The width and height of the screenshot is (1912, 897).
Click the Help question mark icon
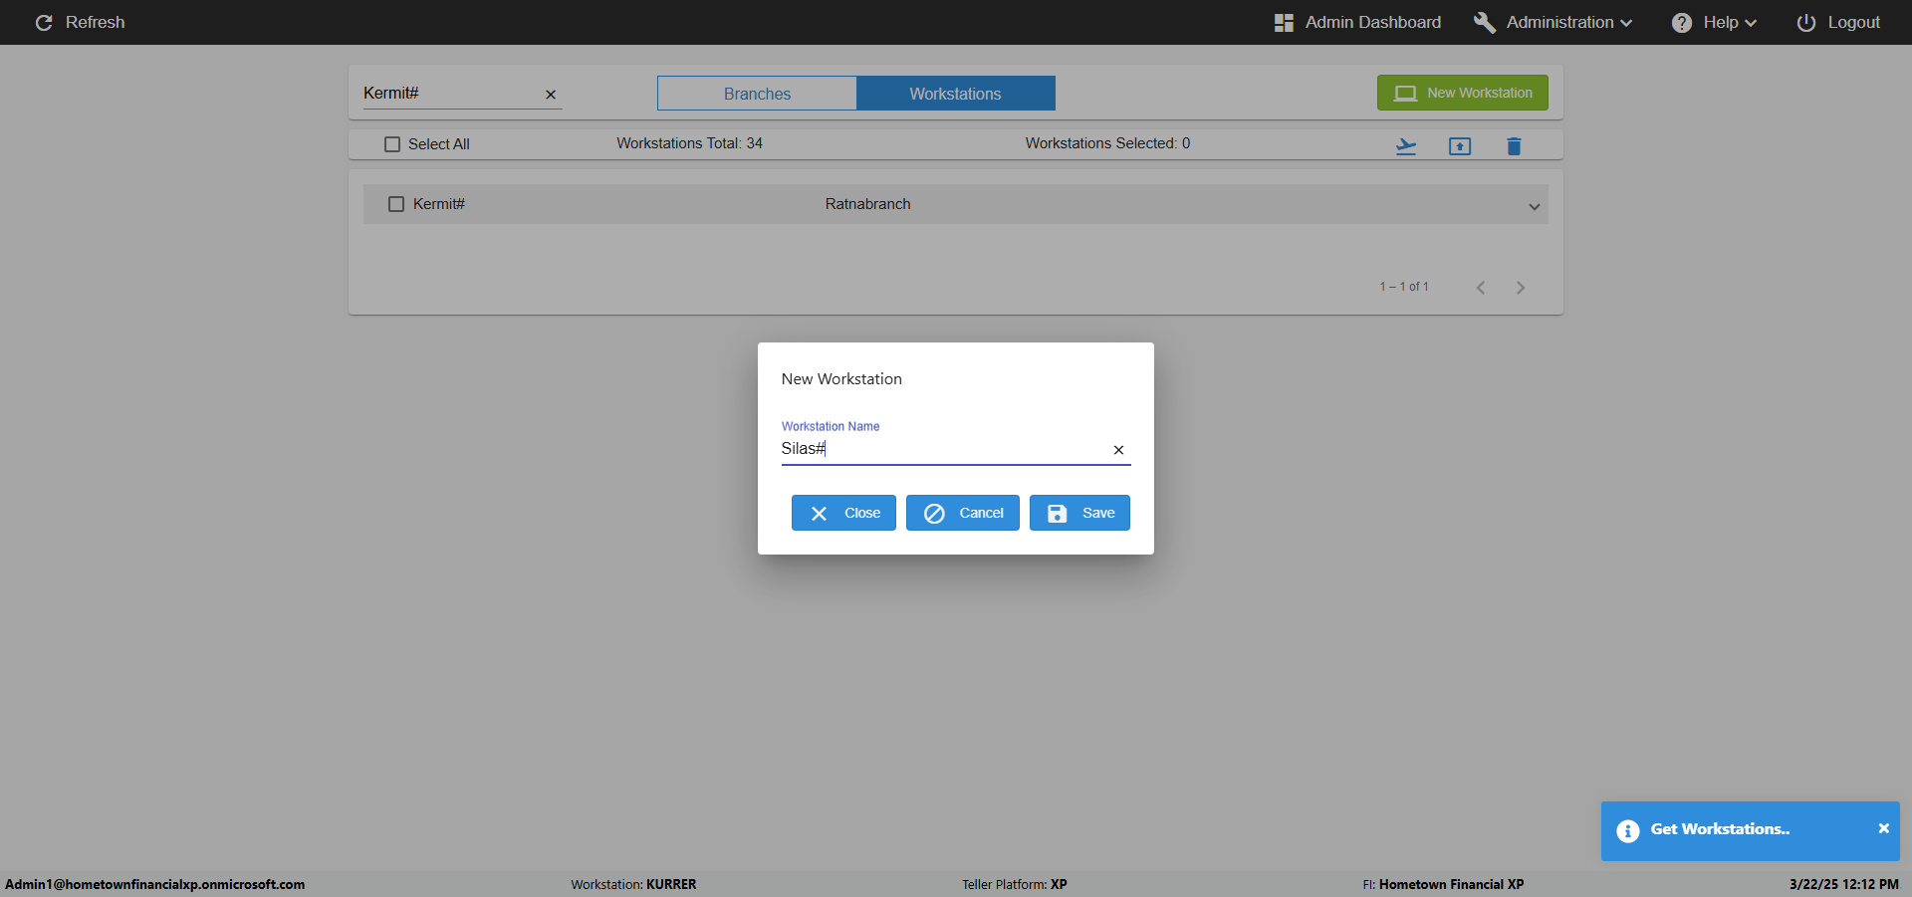(x=1682, y=22)
